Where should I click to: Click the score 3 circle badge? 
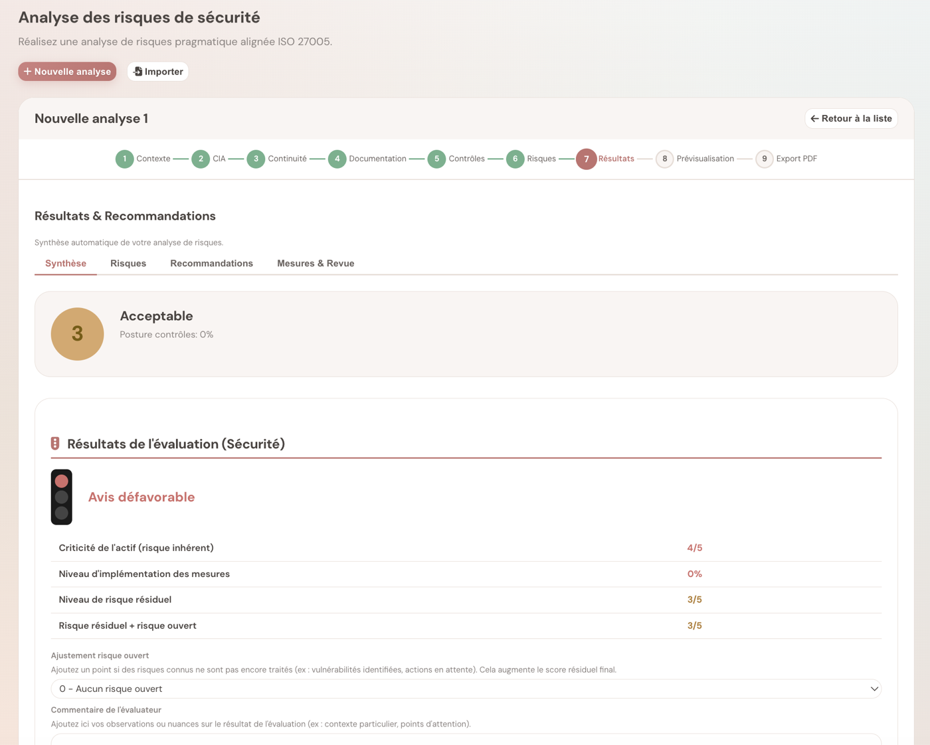(x=78, y=334)
